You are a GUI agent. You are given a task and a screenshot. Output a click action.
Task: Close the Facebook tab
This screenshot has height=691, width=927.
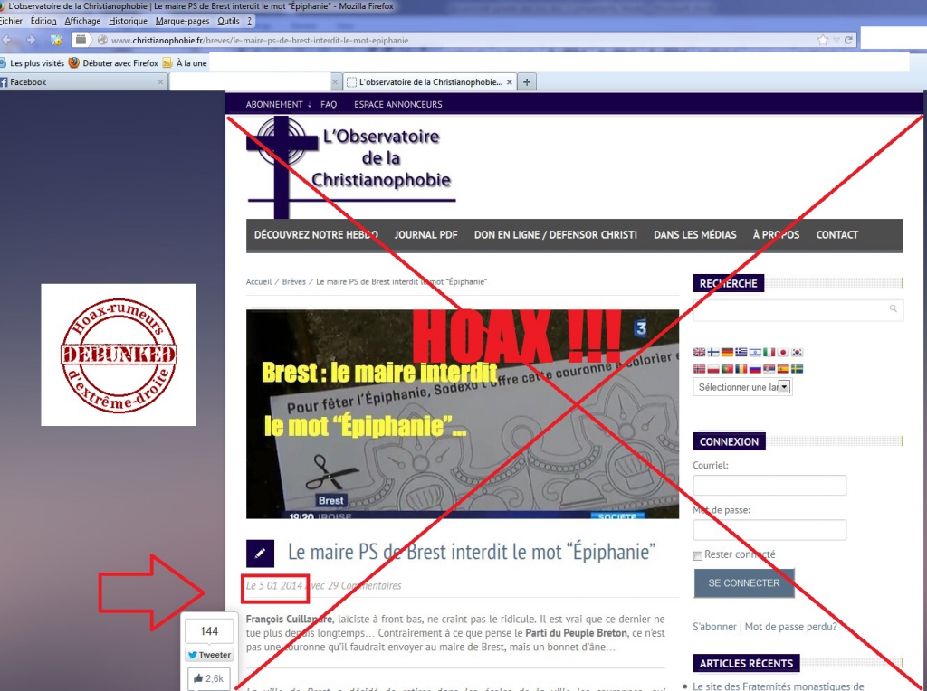point(160,82)
